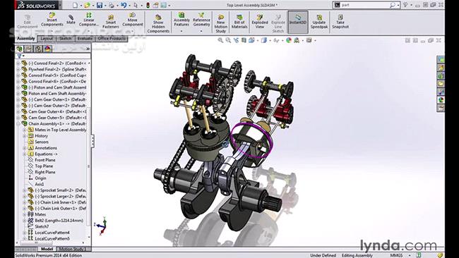The image size is (459, 258).
Task: Click the Rebuild traffic light icon
Action: pyautogui.click(x=148, y=5)
